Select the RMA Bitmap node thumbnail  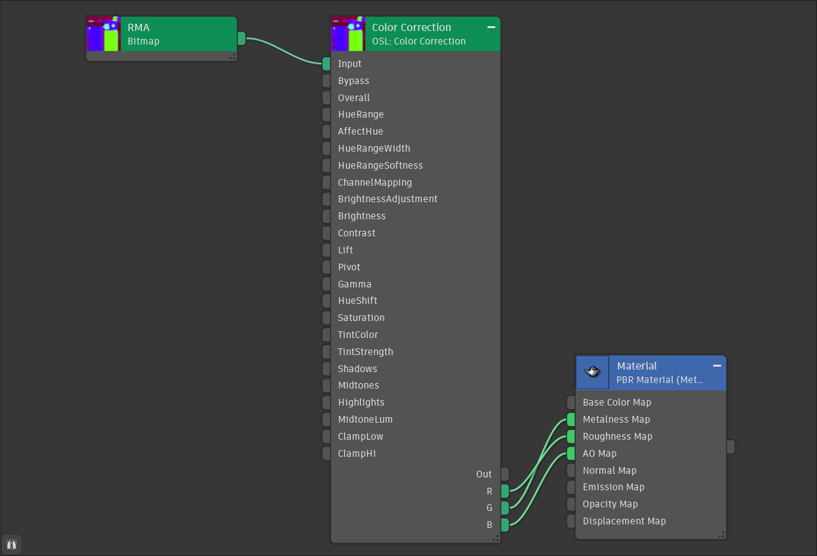click(x=103, y=34)
